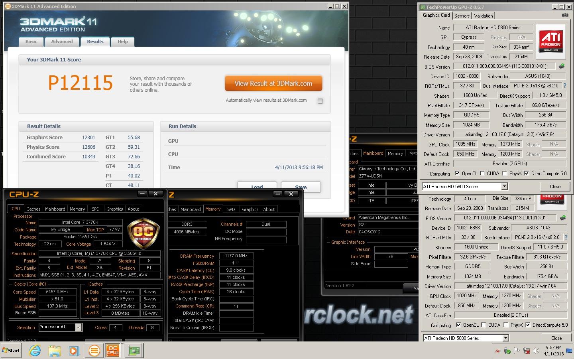This screenshot has width=574, height=359.
Task: Click Name field ATI Radeon HD 5800 upper GPU-Z
Action: tap(493, 28)
